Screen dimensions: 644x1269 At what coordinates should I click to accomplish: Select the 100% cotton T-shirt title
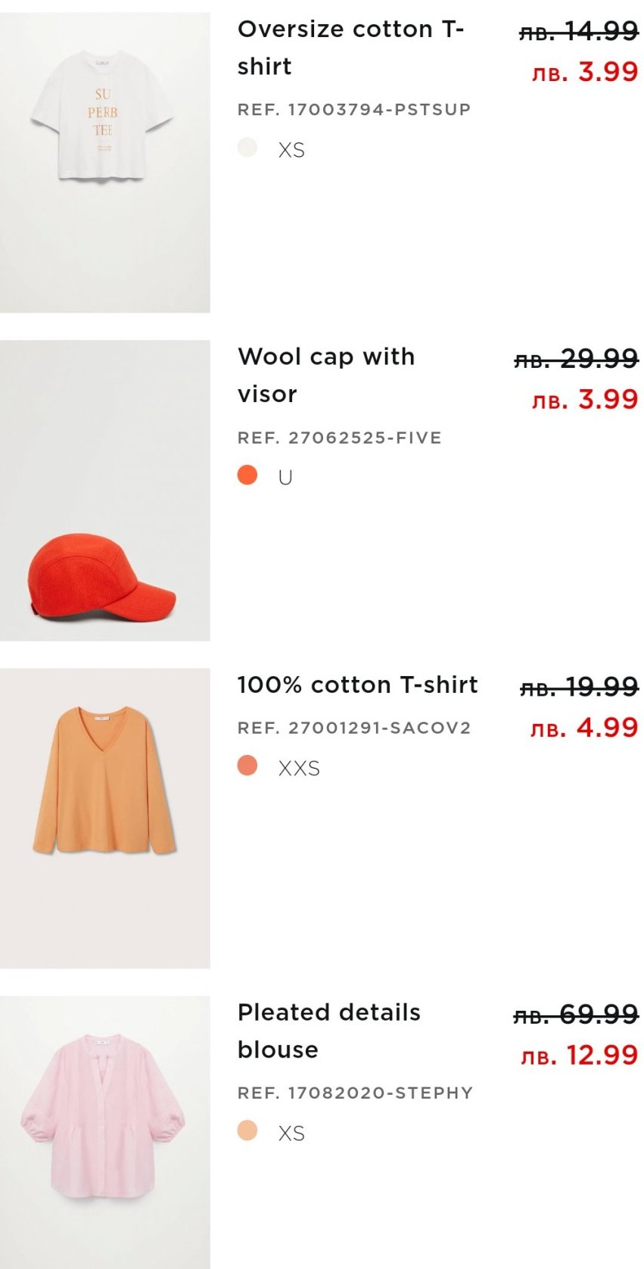(357, 684)
